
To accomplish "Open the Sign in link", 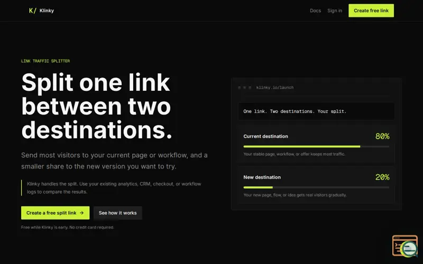I will point(335,11).
